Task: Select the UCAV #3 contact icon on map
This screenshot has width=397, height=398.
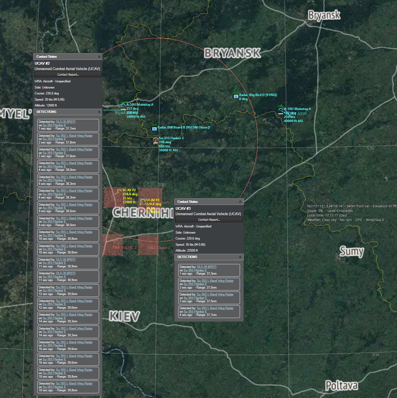Action: tap(143, 201)
